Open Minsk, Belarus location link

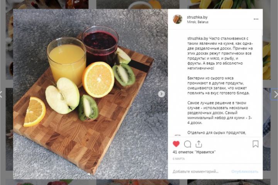(198, 22)
